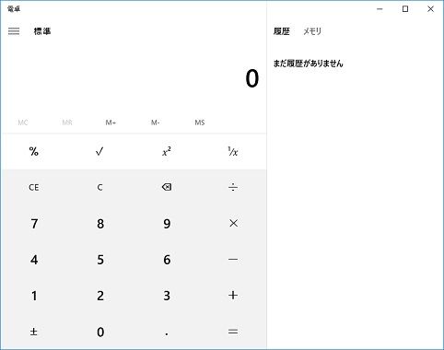The width and height of the screenshot is (444, 350).
Task: Click number key 4
Action: pyautogui.click(x=34, y=260)
